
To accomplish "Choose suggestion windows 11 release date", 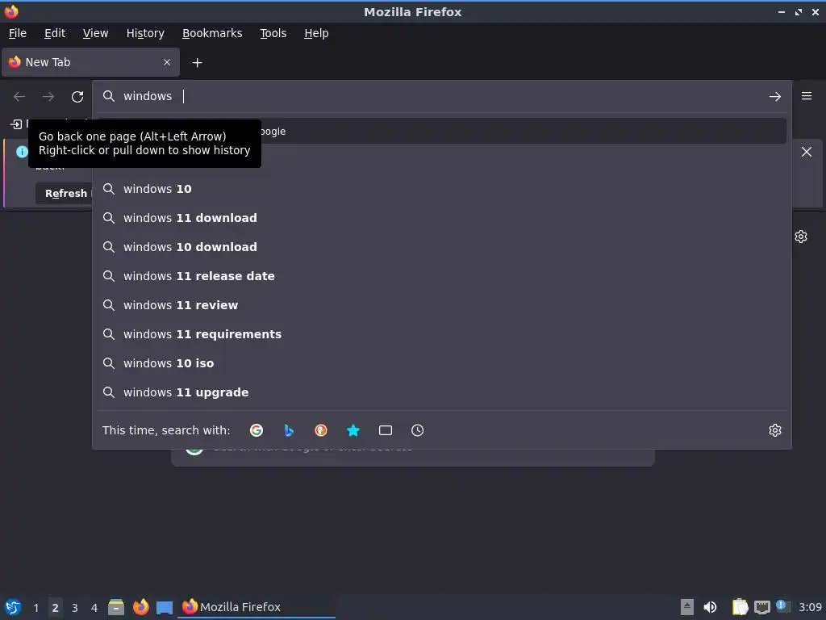I will tap(442, 276).
